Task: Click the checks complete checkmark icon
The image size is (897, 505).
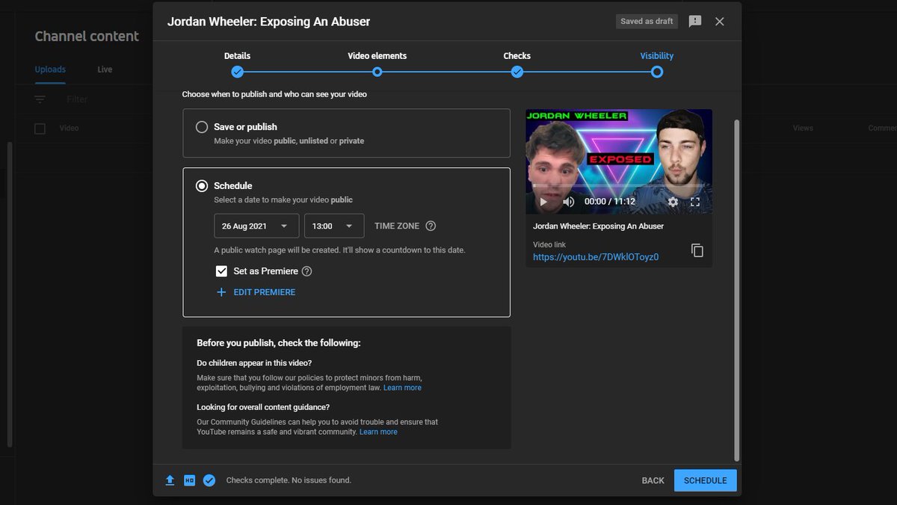Action: tap(209, 480)
